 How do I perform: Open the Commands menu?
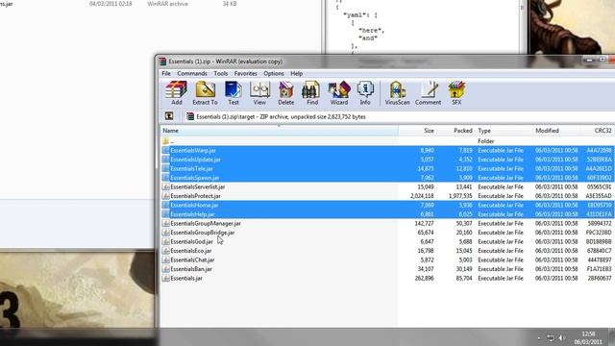tap(192, 73)
